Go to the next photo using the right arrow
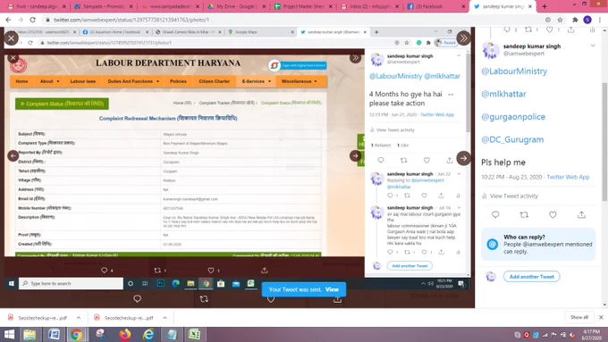The image size is (608, 342). (463, 158)
